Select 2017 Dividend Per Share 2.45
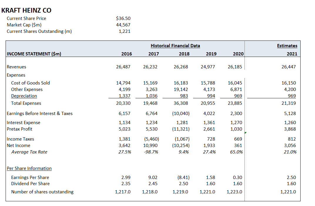Screen dimensions: 315x206 [x=153, y=184]
